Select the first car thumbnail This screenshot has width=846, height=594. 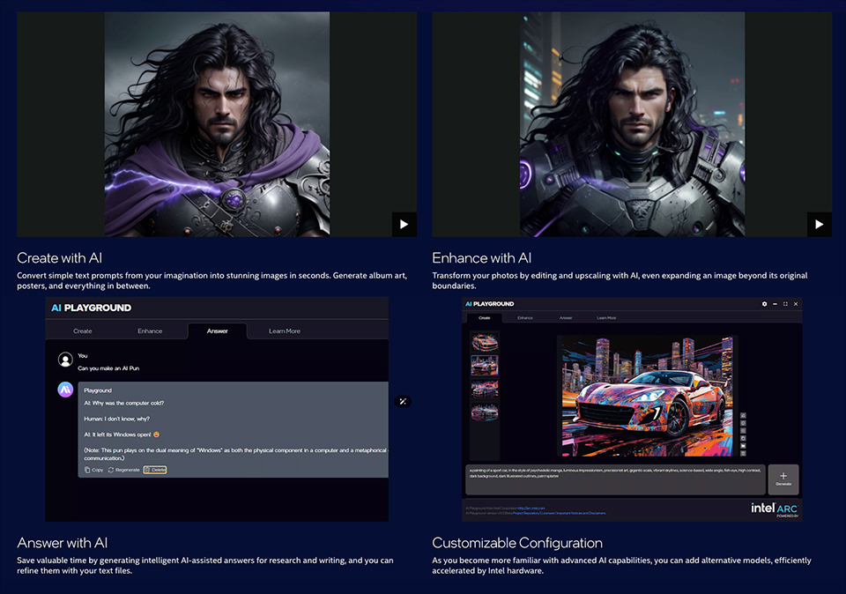click(484, 342)
